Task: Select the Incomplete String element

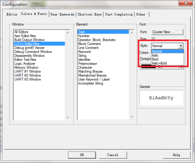Action: click(103, 83)
